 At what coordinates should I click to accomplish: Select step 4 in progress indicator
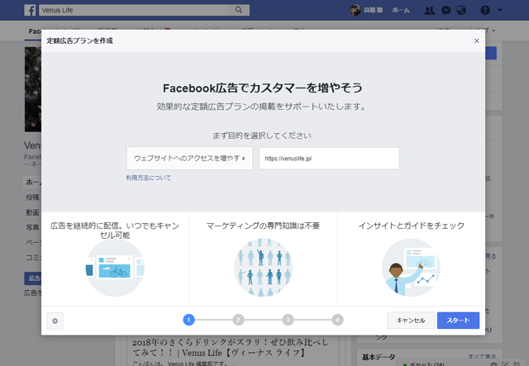click(337, 320)
